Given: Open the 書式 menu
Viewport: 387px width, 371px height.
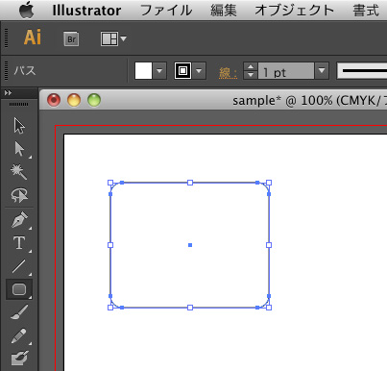Looking at the screenshot, I should click(366, 11).
